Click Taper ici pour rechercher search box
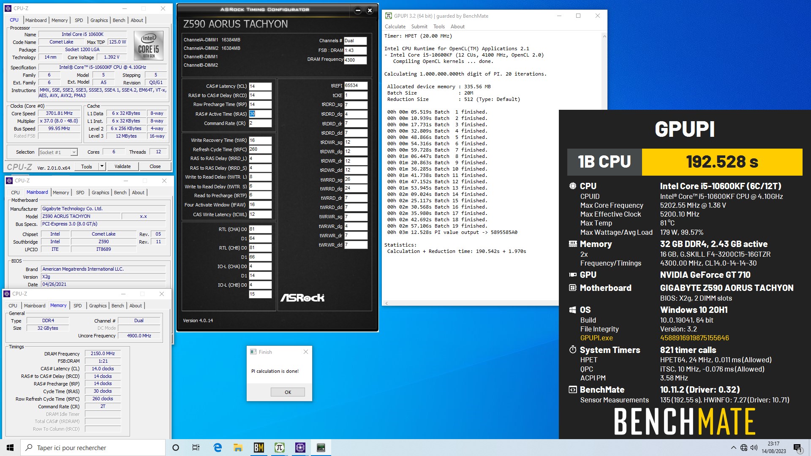This screenshot has width=811, height=456. click(93, 448)
